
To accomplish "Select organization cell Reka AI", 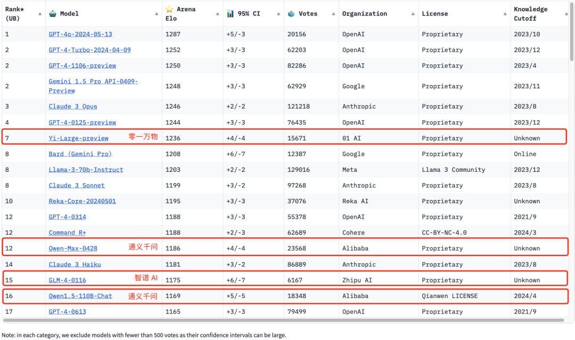I will pos(355,201).
